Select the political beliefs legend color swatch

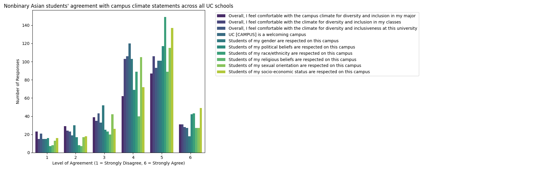pyautogui.click(x=221, y=47)
